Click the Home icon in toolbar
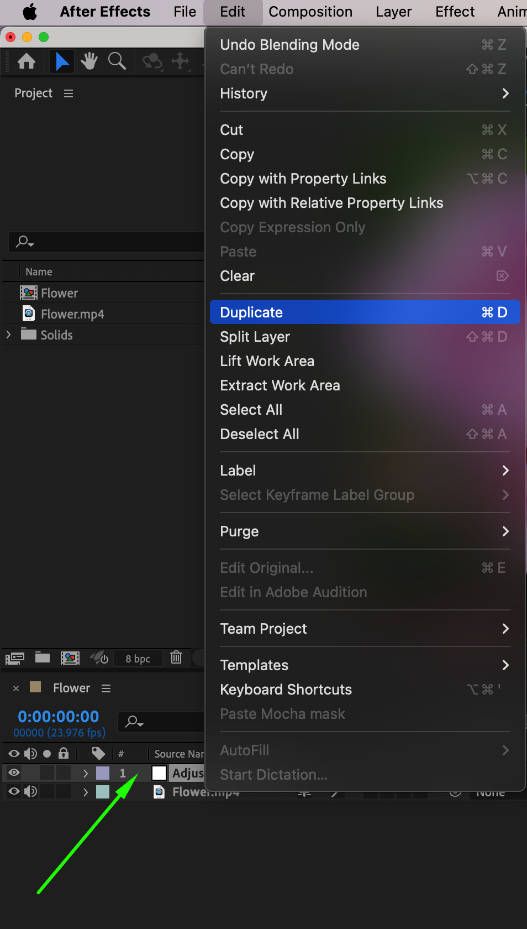Viewport: 527px width, 929px height. tap(27, 61)
